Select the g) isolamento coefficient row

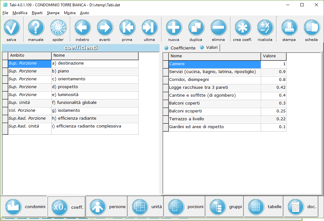(x=94, y=111)
